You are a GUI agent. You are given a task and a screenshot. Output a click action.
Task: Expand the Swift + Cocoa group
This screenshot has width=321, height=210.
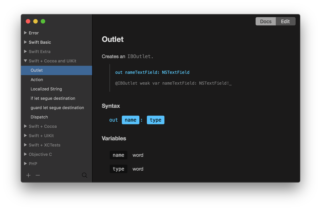pos(25,126)
